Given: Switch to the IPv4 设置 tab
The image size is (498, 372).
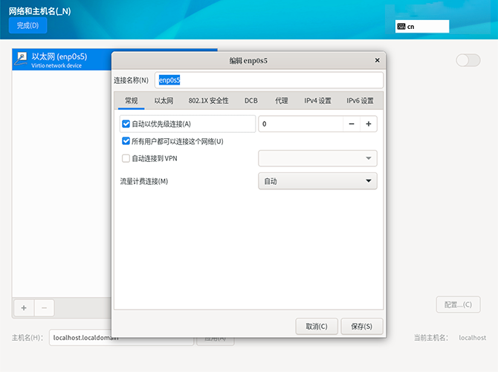Looking at the screenshot, I should [x=317, y=100].
